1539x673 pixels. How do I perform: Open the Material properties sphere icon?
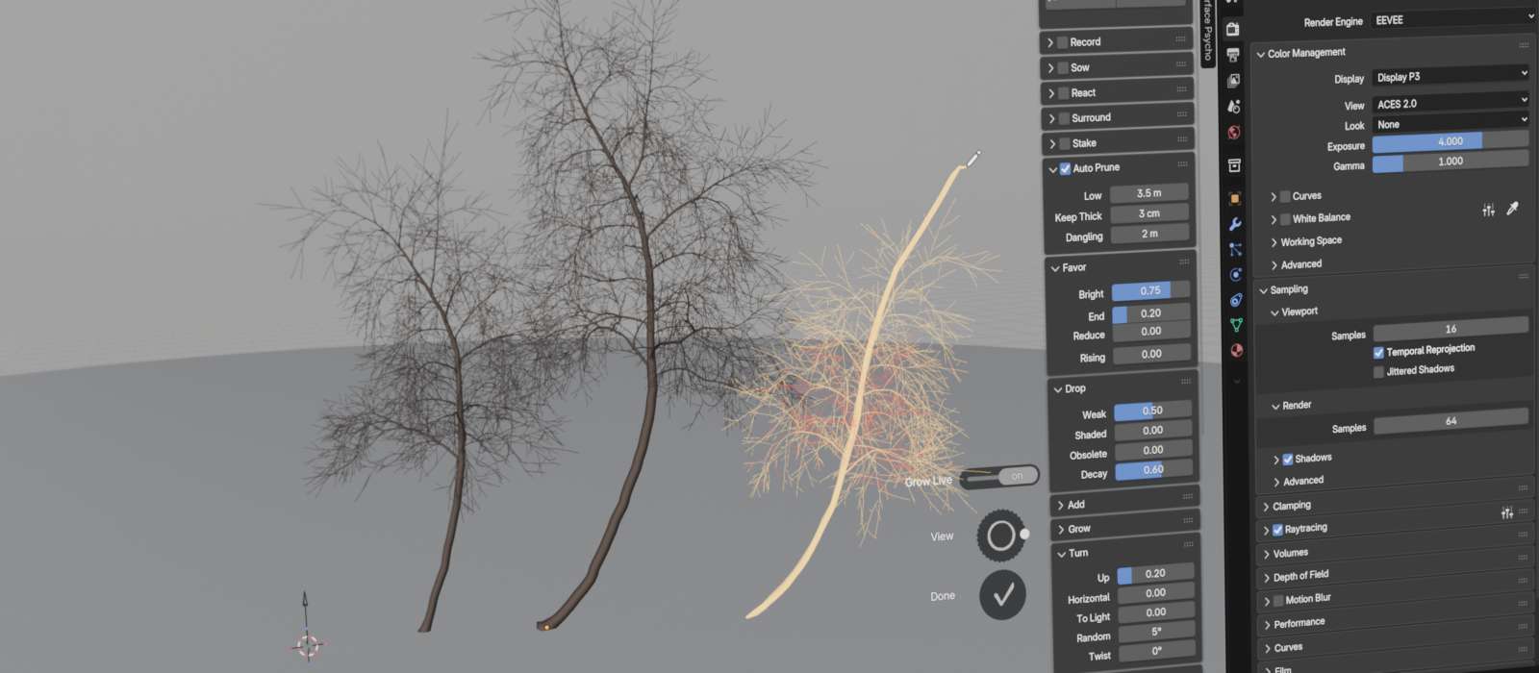click(1237, 350)
